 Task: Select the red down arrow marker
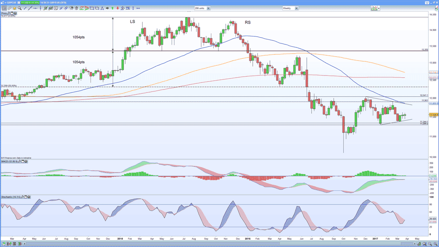coord(118,8)
